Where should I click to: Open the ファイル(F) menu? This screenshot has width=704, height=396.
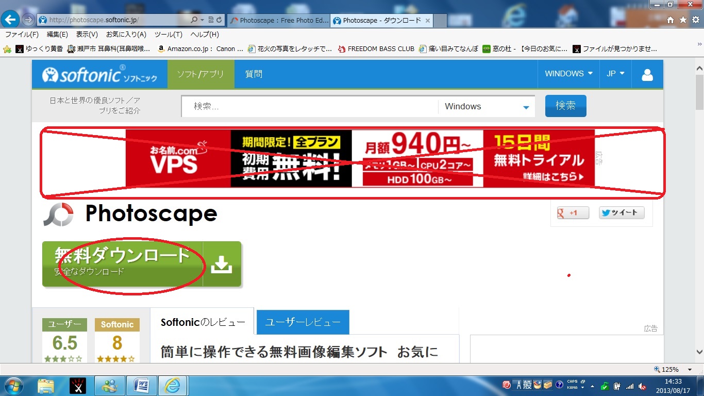pyautogui.click(x=22, y=35)
